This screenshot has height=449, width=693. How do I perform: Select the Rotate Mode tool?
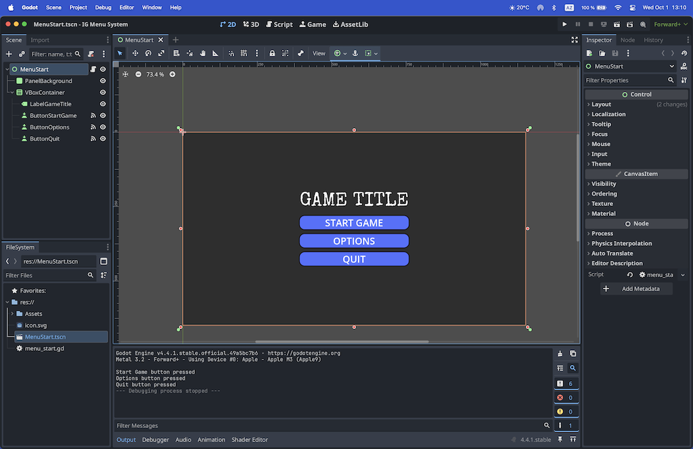(x=148, y=53)
